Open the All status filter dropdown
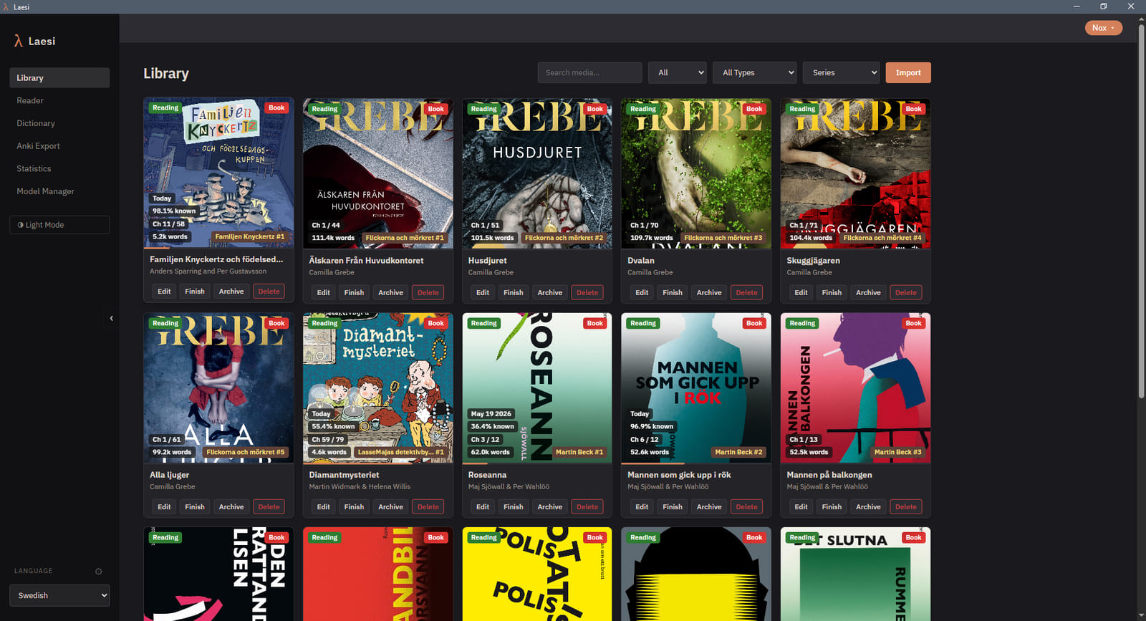 [x=678, y=72]
